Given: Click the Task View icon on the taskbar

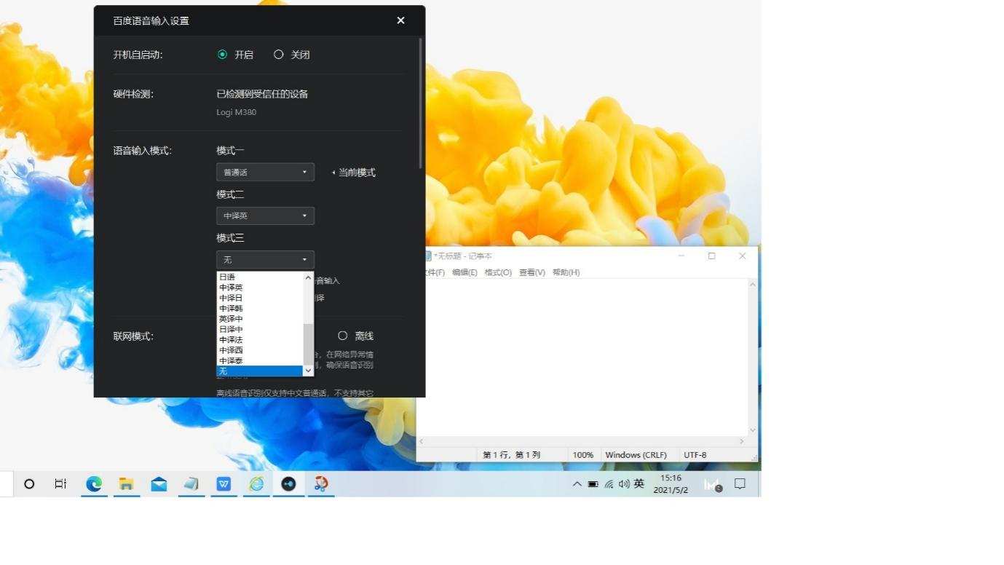Looking at the screenshot, I should [60, 483].
